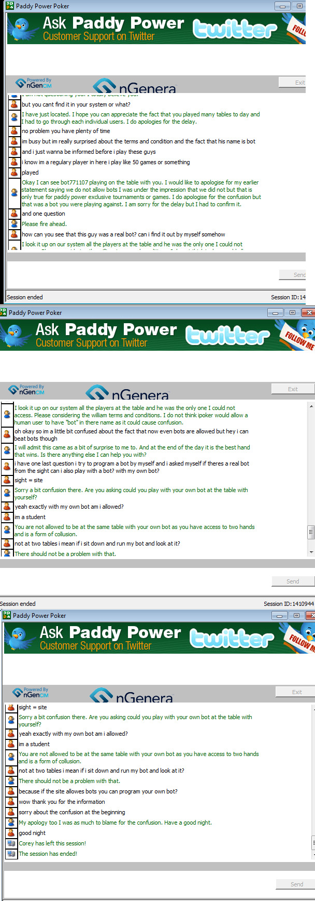Click avatar beside 'sorry about the confusion at the beginning'
Image resolution: width=315 pixels, height=901 pixels.
[11, 812]
